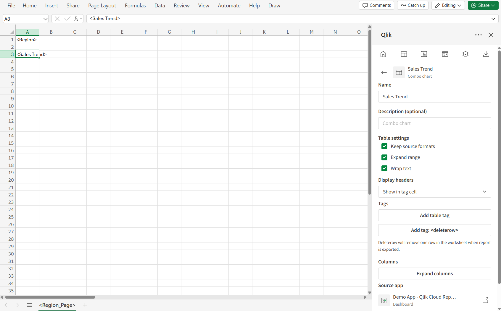Click the Add table tag button
Screen dimensions: 501x311
[434, 215]
